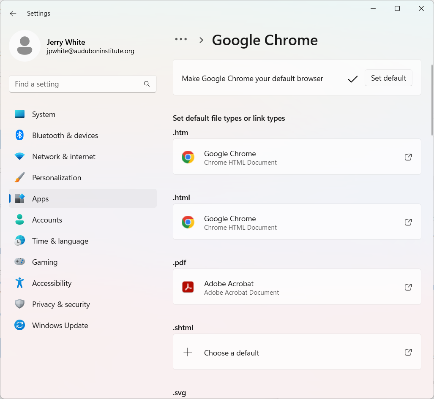Click the search magnifier icon
The height and width of the screenshot is (399, 434).
[x=147, y=84]
